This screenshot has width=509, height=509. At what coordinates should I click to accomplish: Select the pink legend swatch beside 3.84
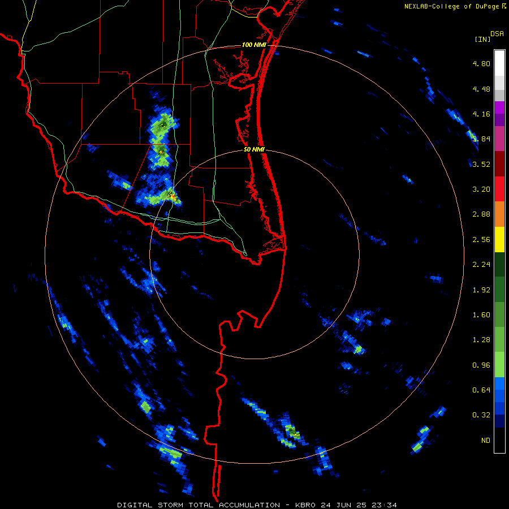(499, 139)
